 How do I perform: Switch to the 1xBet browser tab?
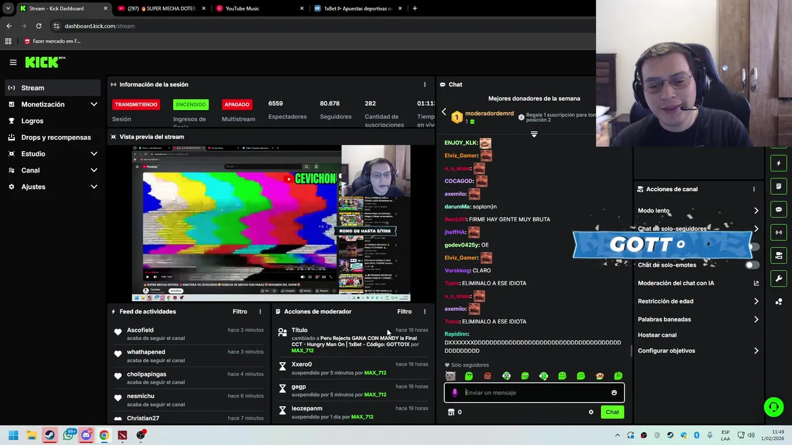[358, 9]
